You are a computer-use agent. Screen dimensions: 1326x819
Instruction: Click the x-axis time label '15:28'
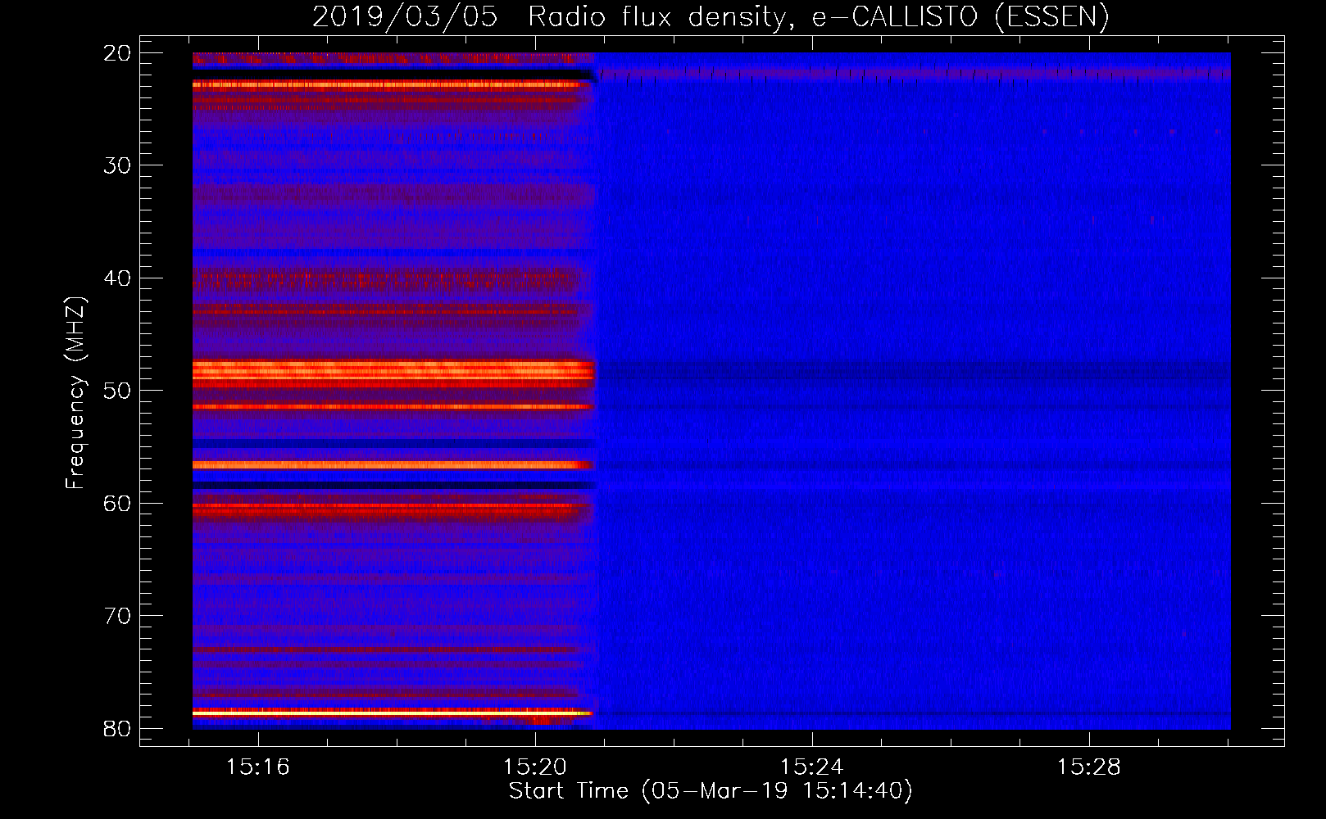pos(1089,767)
